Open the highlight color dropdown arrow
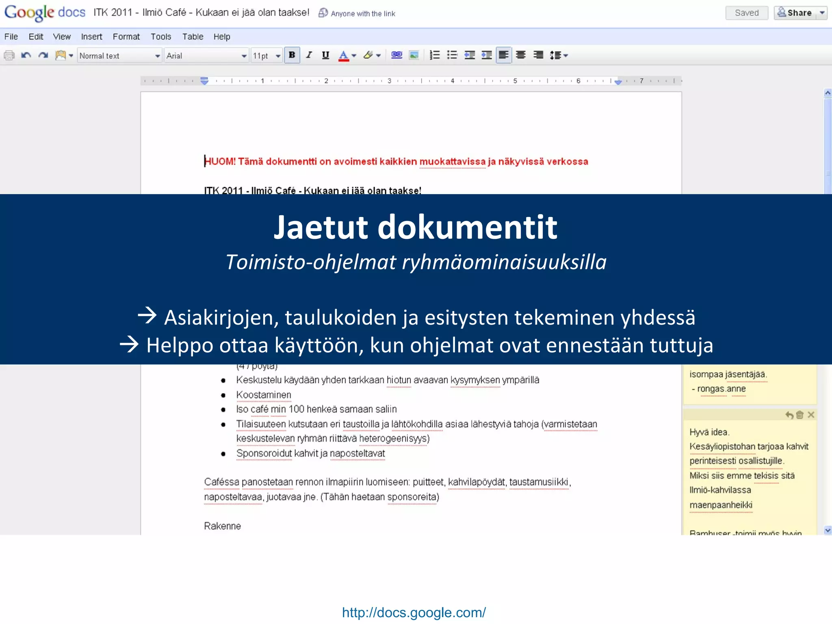The height and width of the screenshot is (624, 832). 379,56
